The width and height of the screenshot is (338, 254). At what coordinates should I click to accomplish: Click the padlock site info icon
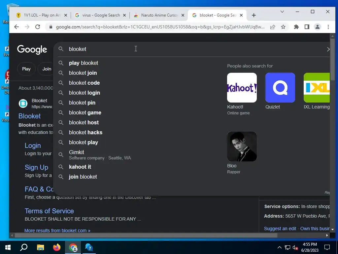51,27
